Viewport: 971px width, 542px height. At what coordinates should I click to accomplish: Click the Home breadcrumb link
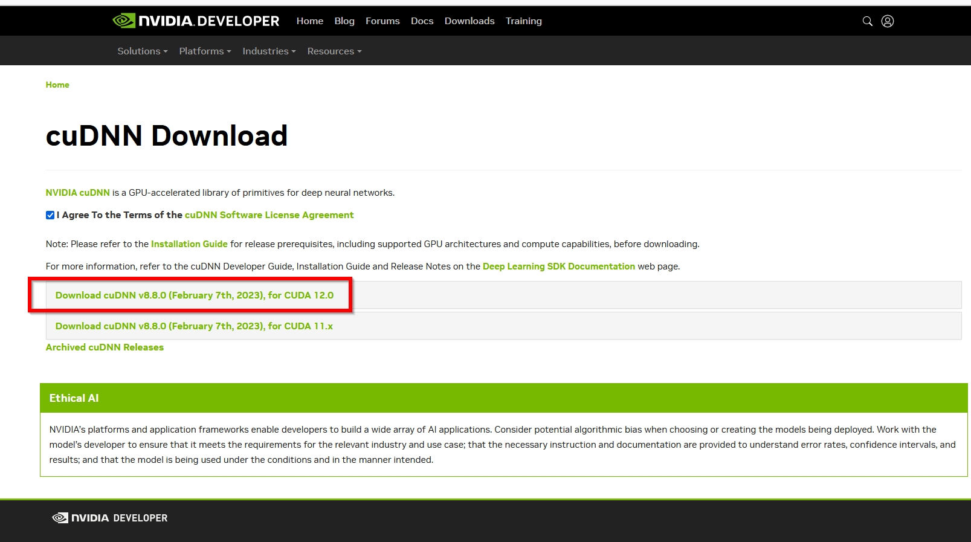57,85
